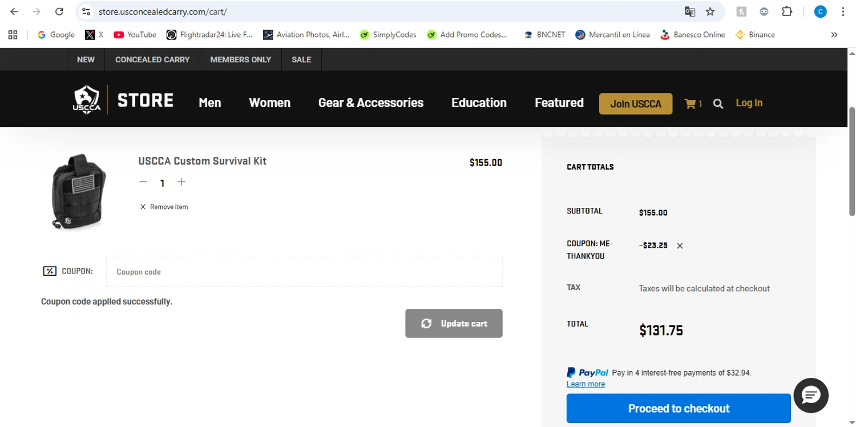Open Chrome three-dot menu
Image resolution: width=856 pixels, height=427 pixels.
pos(843,11)
